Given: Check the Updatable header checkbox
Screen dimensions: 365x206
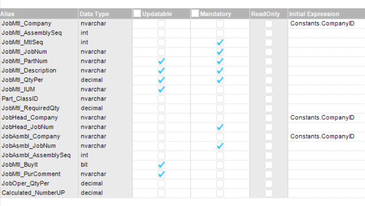Looking at the screenshot, I should [x=138, y=14].
